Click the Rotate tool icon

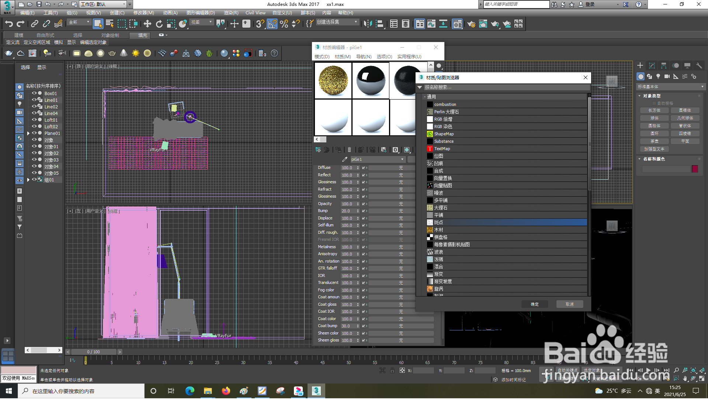(159, 24)
